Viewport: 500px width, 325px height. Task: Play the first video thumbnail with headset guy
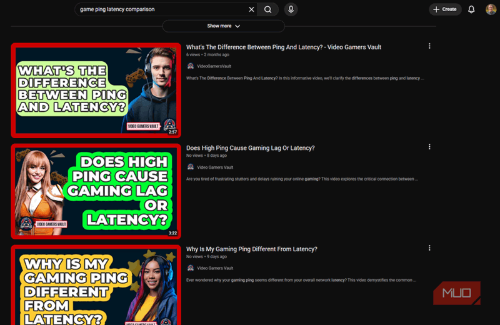tap(96, 91)
